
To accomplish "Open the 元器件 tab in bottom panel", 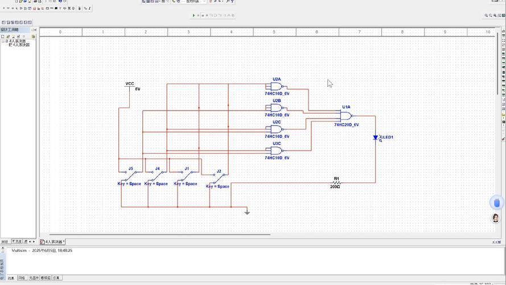I will coord(34,278).
